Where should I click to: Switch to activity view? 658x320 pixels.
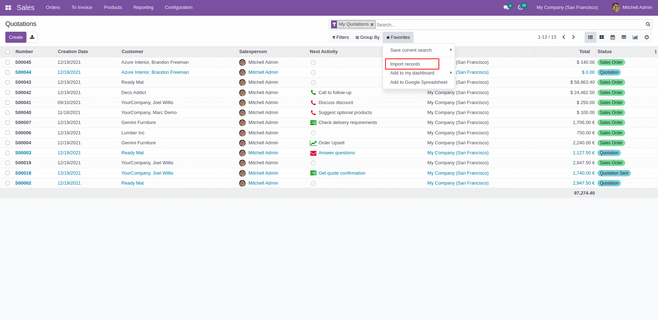tap(647, 37)
